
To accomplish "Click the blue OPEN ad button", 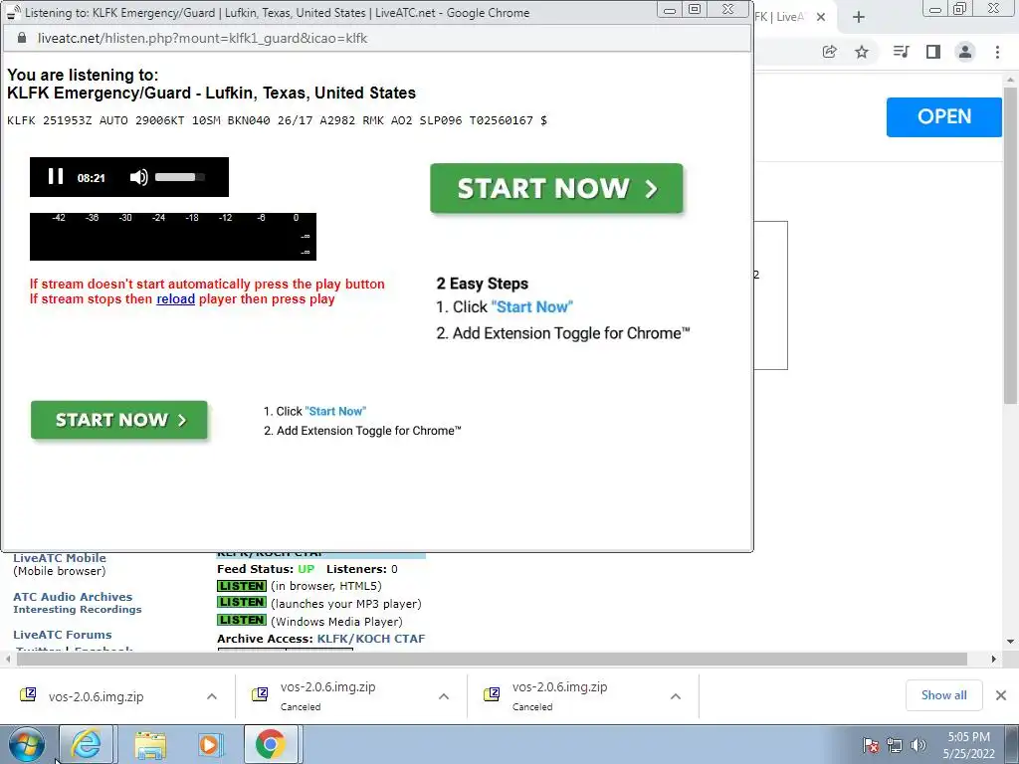I will tap(943, 117).
